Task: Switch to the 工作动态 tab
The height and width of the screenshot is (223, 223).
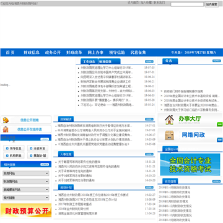Action: point(89,61)
